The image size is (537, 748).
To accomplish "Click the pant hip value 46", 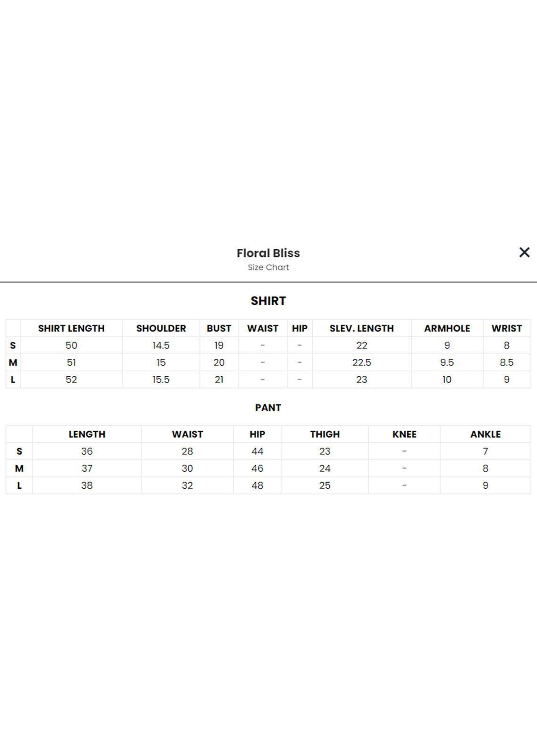I will click(257, 468).
